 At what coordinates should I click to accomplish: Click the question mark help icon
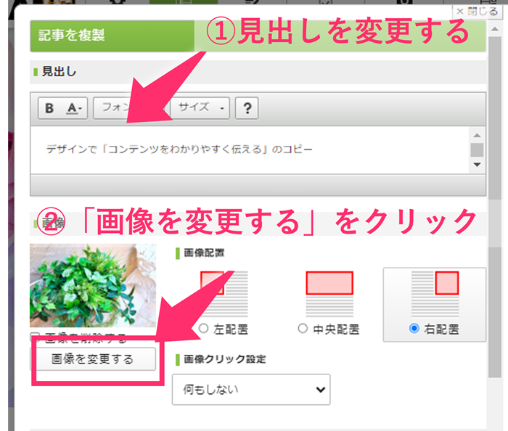point(247,108)
